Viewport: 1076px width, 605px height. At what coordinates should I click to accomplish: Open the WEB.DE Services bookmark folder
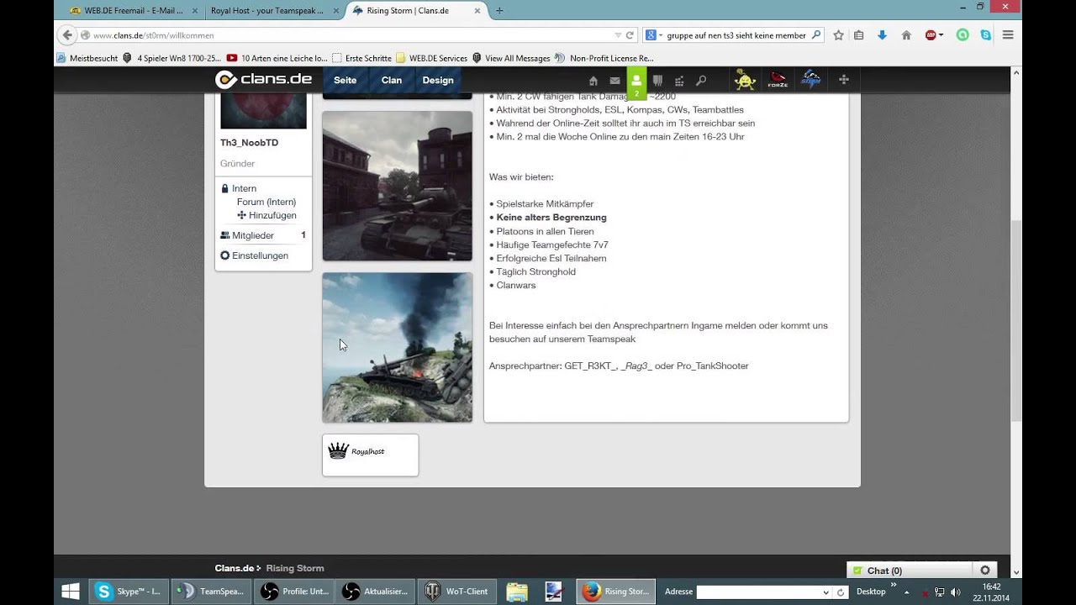click(x=432, y=58)
